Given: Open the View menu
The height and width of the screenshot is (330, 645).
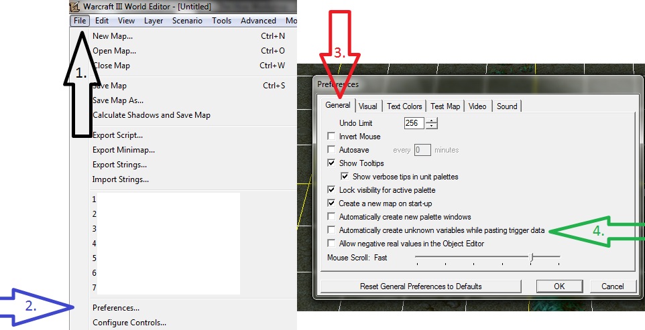Looking at the screenshot, I should [126, 21].
